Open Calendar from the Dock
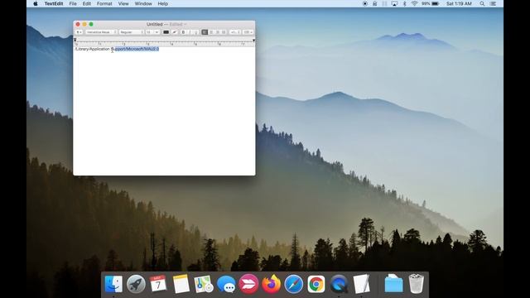Screen dimensions: 530x298 (x=158, y=284)
